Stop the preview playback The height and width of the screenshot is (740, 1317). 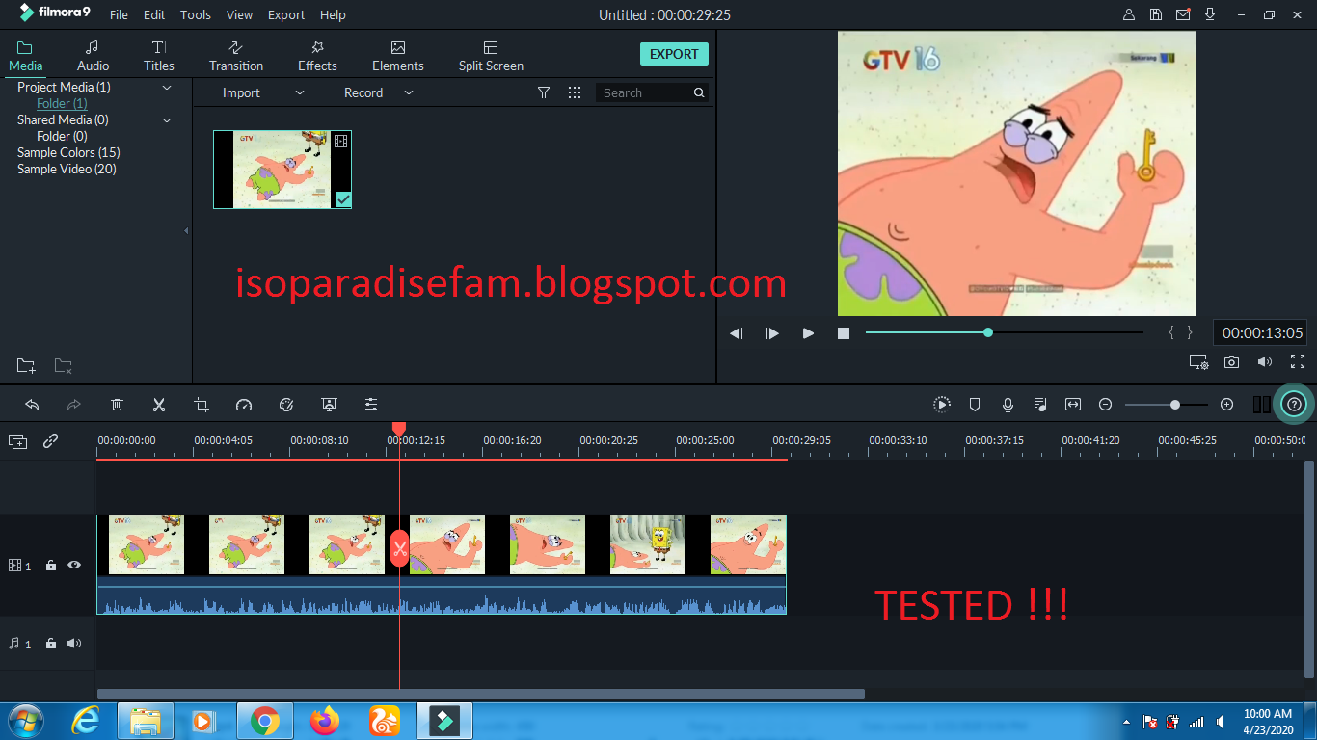tap(844, 333)
